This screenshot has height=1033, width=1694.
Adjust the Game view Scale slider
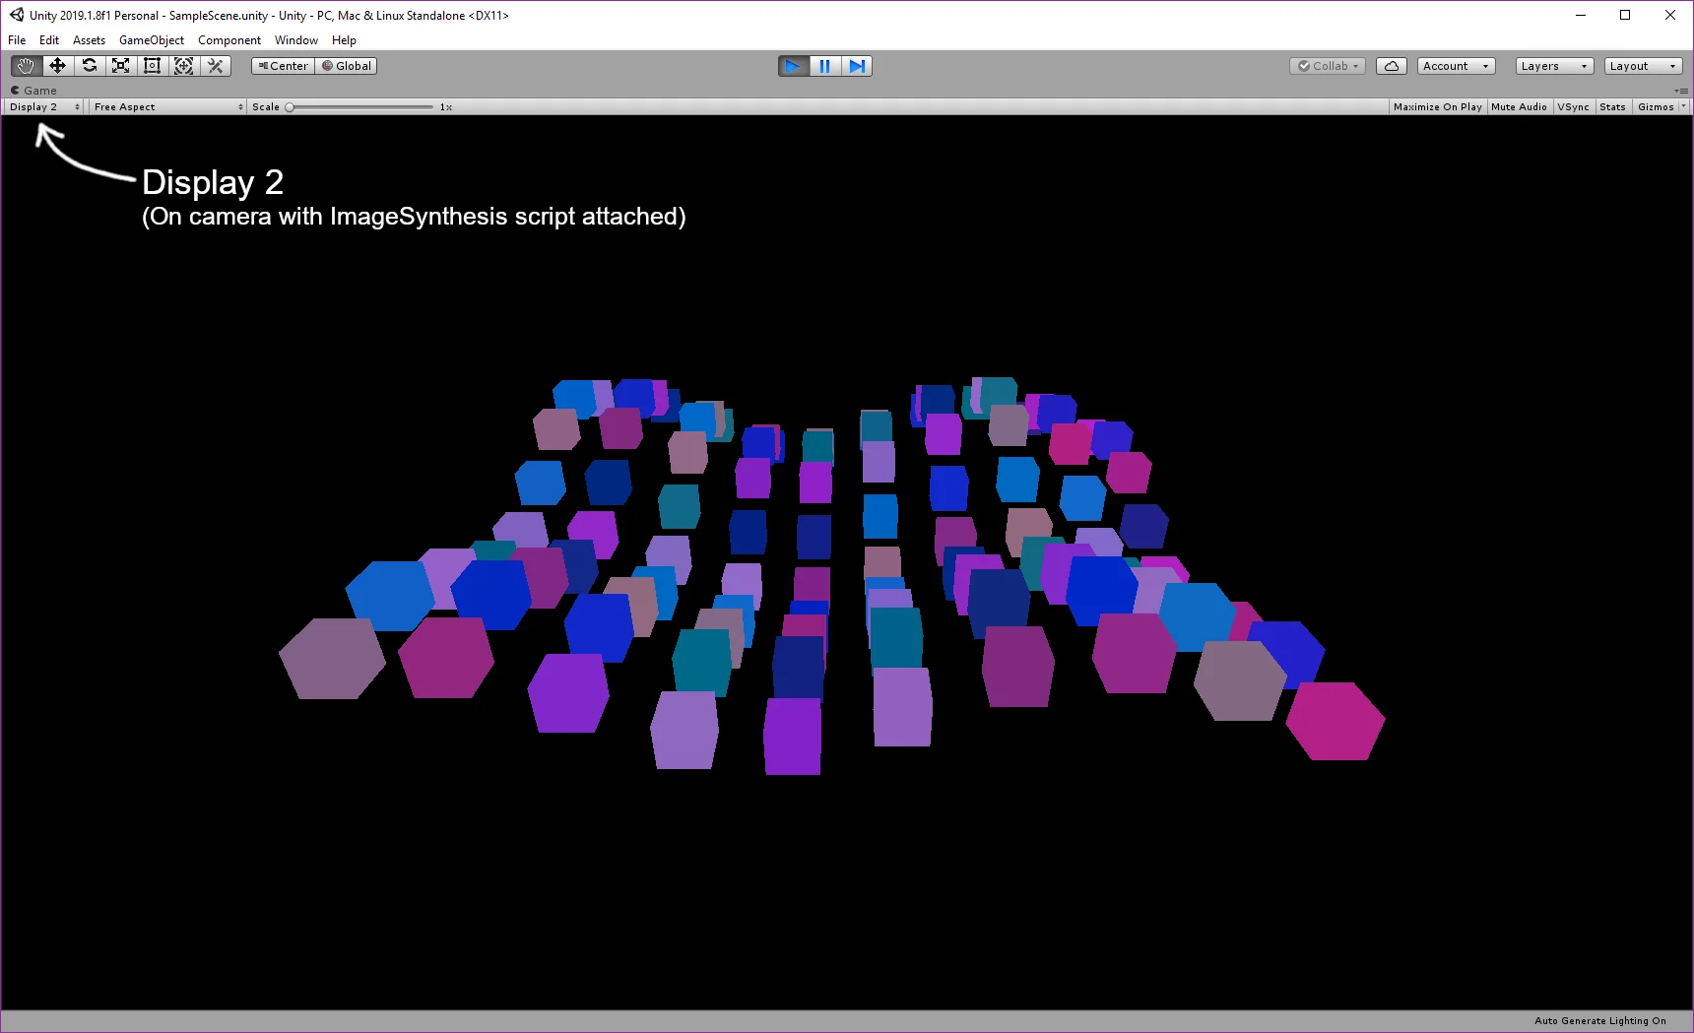click(360, 106)
